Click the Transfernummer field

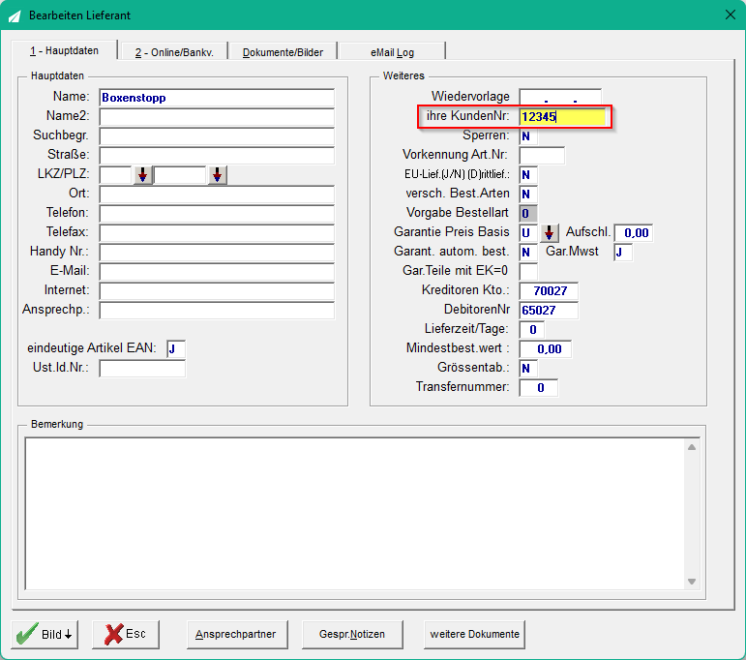pyautogui.click(x=539, y=388)
